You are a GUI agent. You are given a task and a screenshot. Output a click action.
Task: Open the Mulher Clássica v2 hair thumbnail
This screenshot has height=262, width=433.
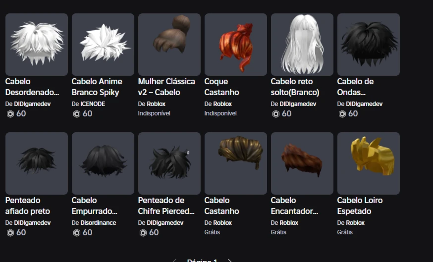tap(169, 45)
